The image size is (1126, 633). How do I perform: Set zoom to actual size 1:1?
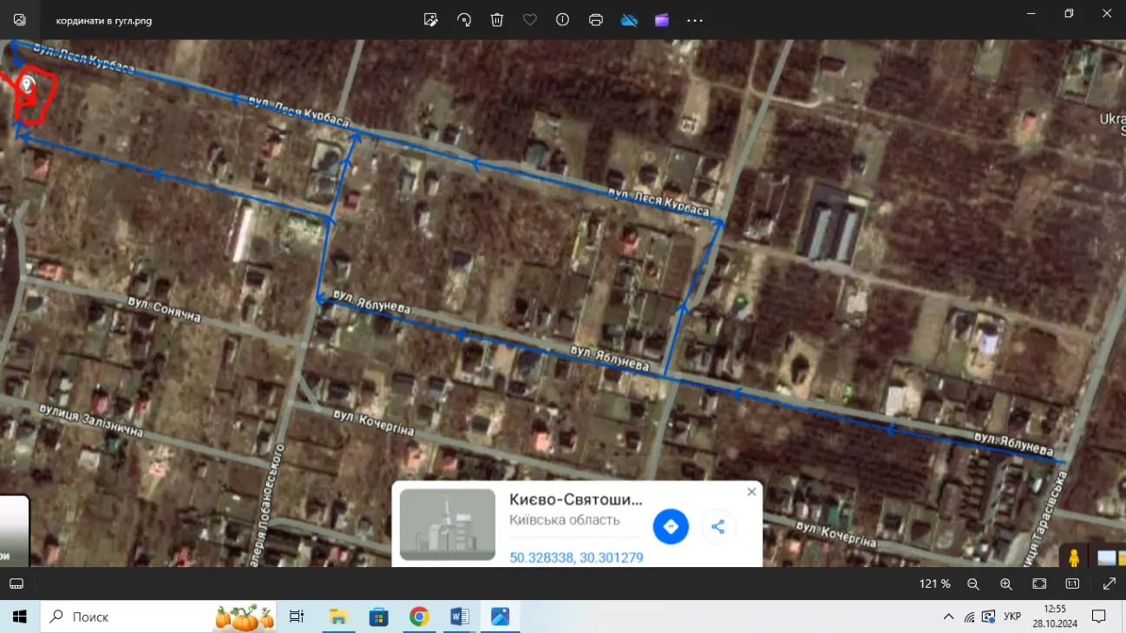1072,584
